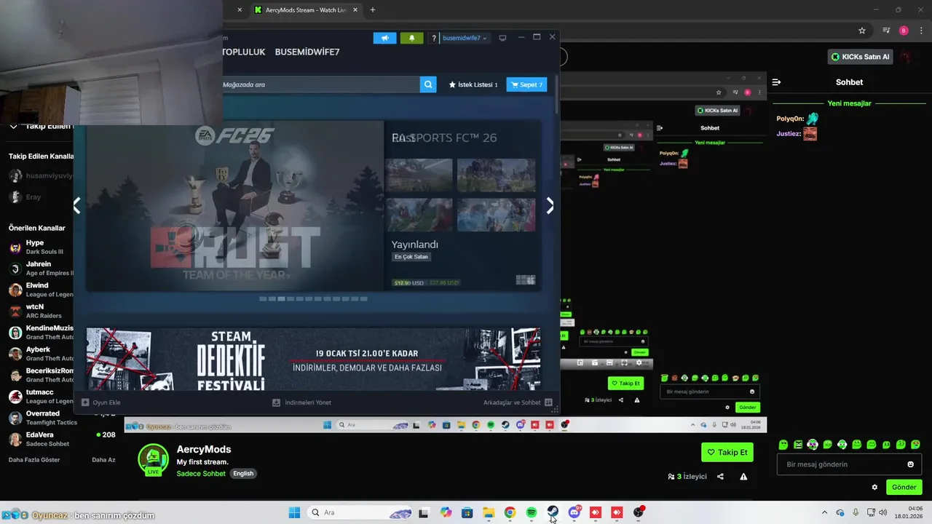Image resolution: width=932 pixels, height=524 pixels.
Task: Open Windows Start menu
Action: 294,512
